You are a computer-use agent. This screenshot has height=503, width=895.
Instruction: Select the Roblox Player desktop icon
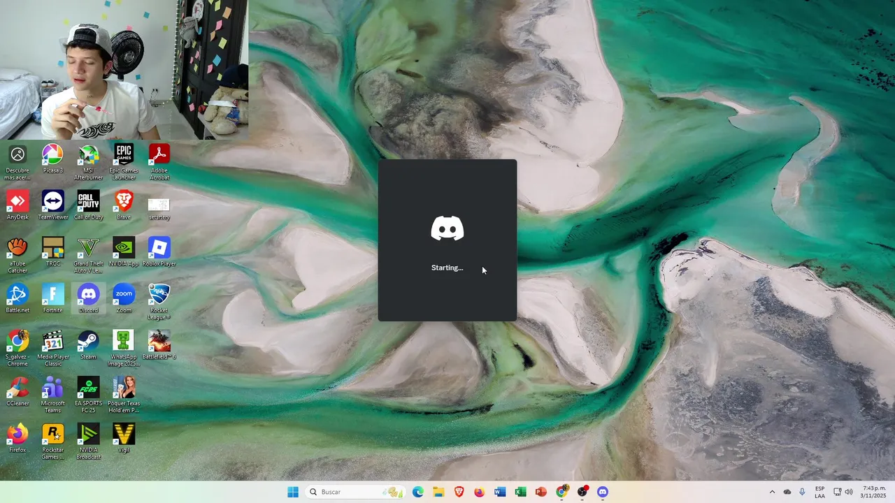pos(159,253)
